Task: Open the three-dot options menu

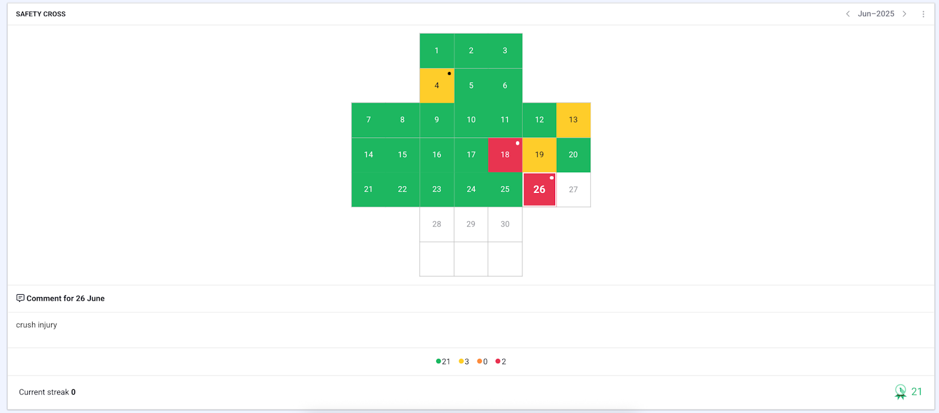Action: point(923,14)
